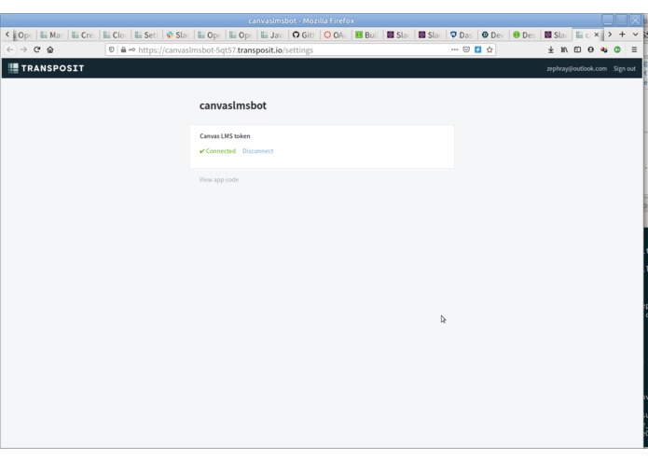Open the Library menu
This screenshot has width=648, height=461.
[x=564, y=49]
